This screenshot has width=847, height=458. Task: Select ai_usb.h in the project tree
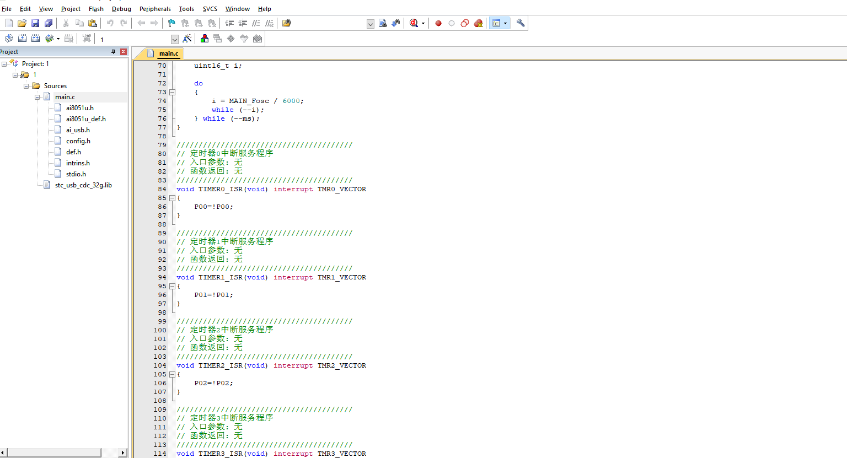click(78, 130)
